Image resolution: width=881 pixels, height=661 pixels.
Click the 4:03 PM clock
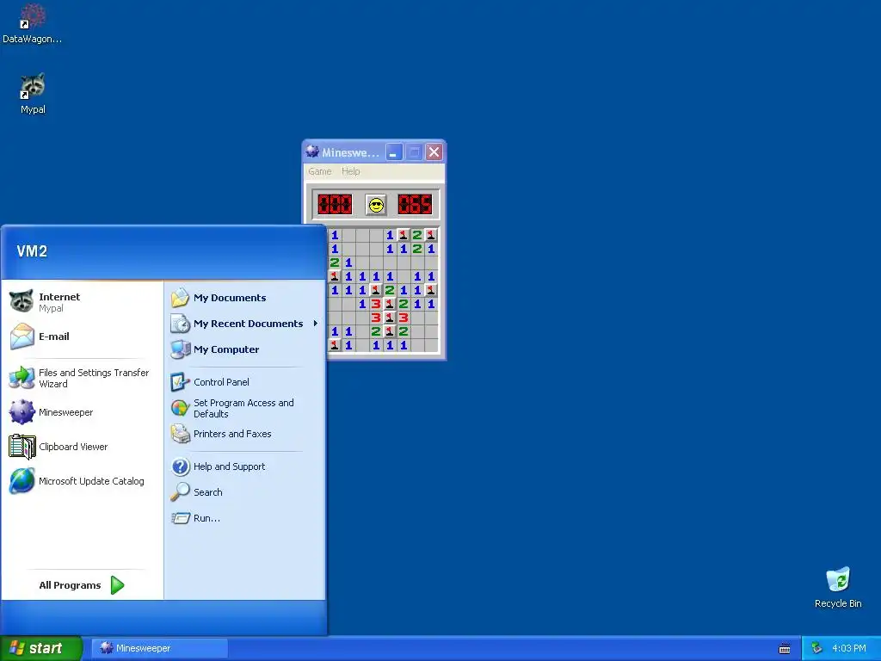click(849, 648)
